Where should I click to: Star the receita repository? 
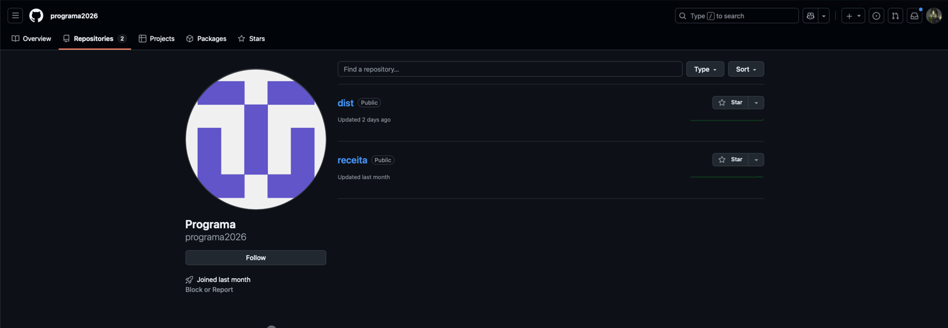[731, 160]
